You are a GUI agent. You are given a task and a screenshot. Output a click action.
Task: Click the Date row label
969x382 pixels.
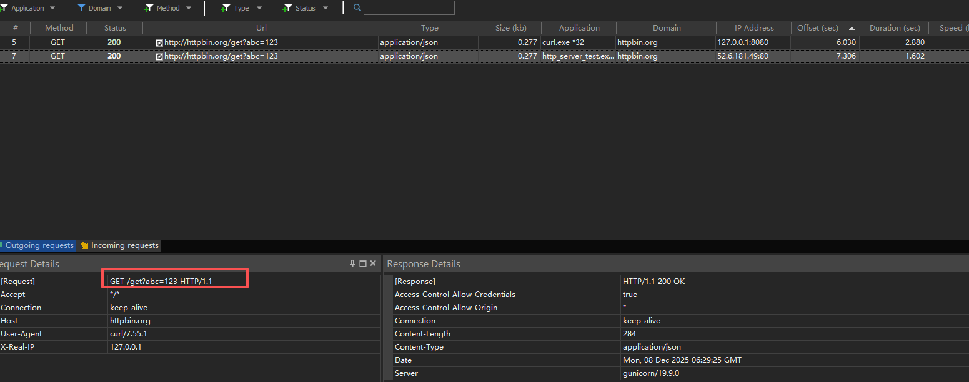pos(404,360)
